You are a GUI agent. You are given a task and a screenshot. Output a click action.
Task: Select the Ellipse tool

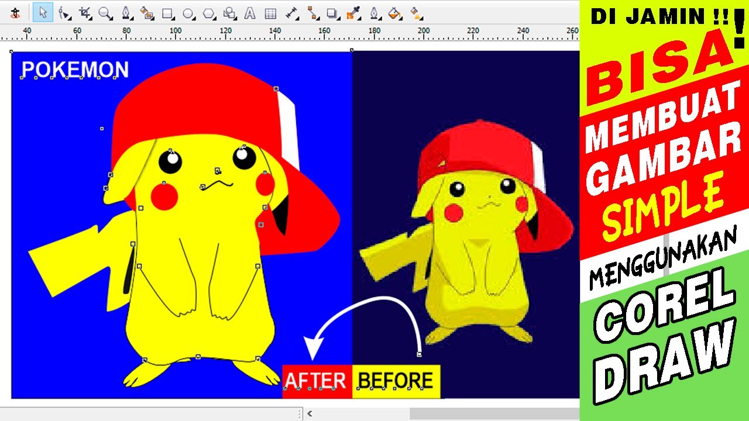187,11
